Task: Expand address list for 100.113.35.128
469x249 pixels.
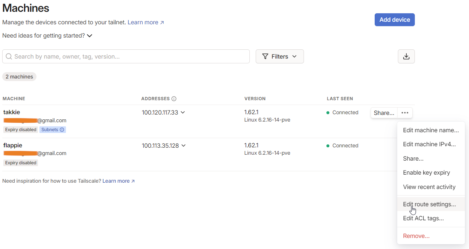Action: pyautogui.click(x=183, y=145)
